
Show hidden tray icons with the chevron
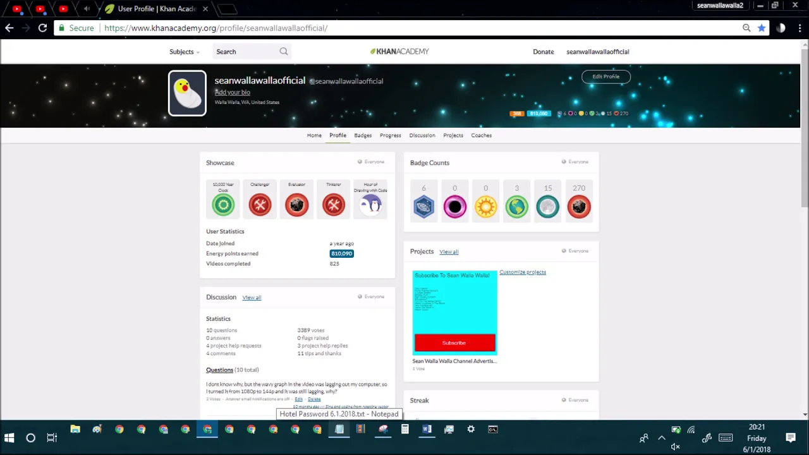662,437
